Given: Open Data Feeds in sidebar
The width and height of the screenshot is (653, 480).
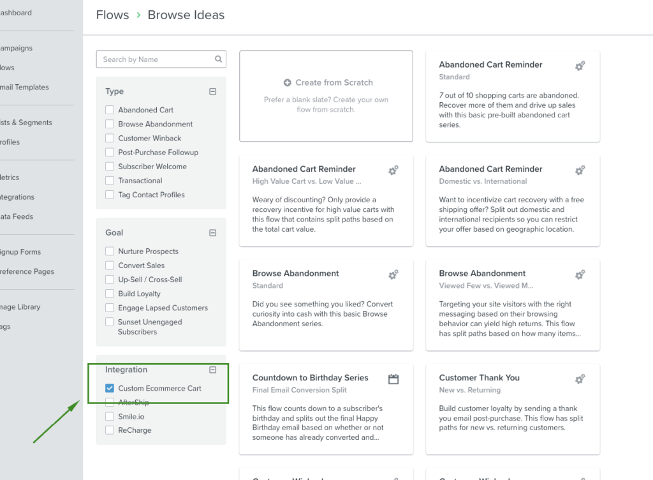Looking at the screenshot, I should tap(17, 216).
